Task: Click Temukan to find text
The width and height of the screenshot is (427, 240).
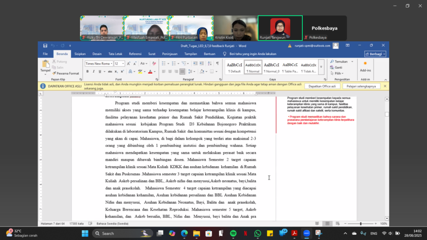Action: [x=339, y=62]
